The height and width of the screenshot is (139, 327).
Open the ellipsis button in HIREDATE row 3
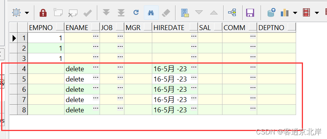(x=194, y=57)
